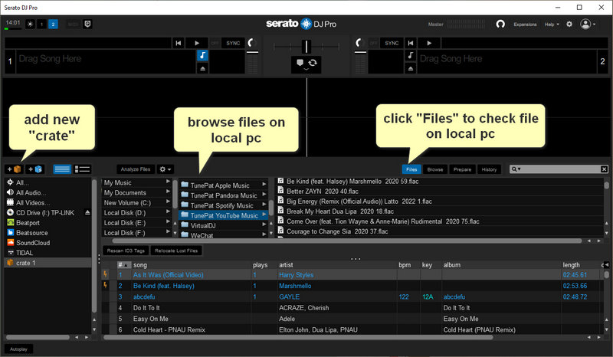Screen dimensions: 613x357
Task: Sort tracks by the bpm column header
Action: click(405, 265)
